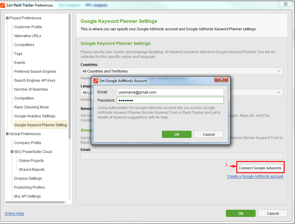Screen dimensions: 295x224
Task: Click the preferences tree vertical scrollbar
Action: click(70, 76)
